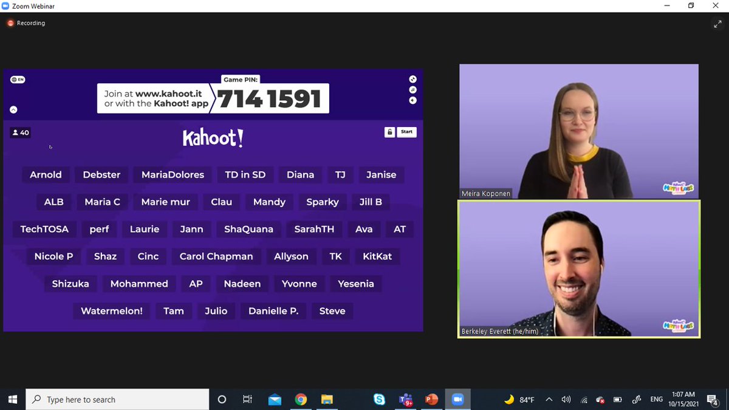Select player SarahTH
Image resolution: width=729 pixels, height=410 pixels.
coord(314,230)
